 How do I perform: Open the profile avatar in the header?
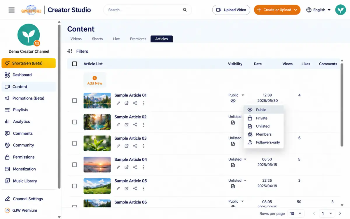point(340,10)
